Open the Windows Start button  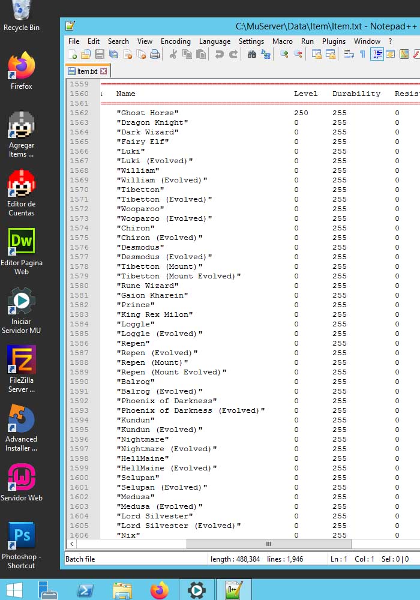tap(14, 590)
